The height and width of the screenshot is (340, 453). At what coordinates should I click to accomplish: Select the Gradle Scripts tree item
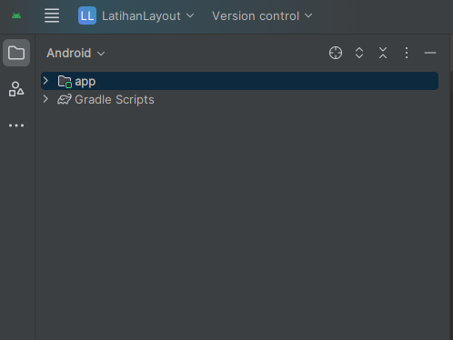point(115,100)
